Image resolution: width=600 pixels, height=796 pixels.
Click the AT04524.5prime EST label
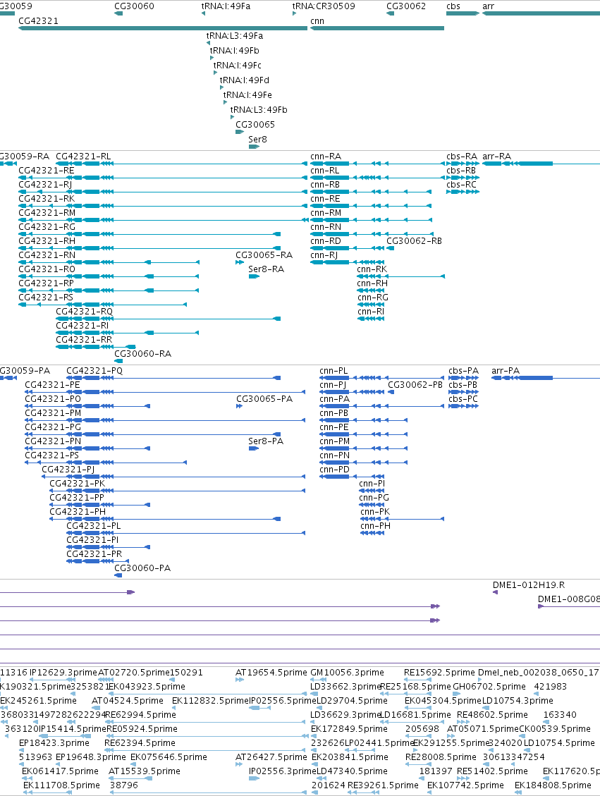[x=128, y=701]
